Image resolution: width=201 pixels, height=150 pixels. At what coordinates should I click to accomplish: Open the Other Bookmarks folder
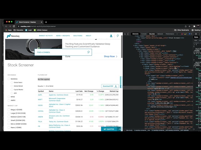[x=182, y=30]
